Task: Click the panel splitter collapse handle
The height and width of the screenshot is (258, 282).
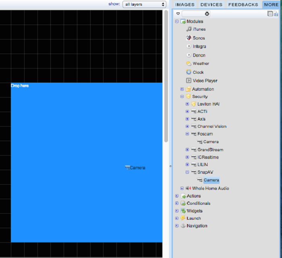Action: [170, 166]
